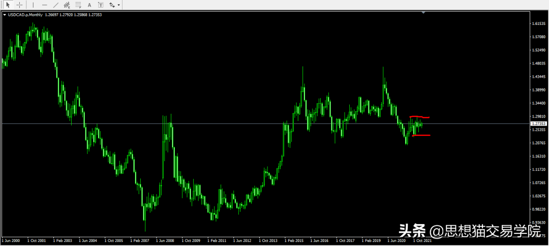
Task: Click the 1 Feb 2019 date label
Action: coord(371,241)
